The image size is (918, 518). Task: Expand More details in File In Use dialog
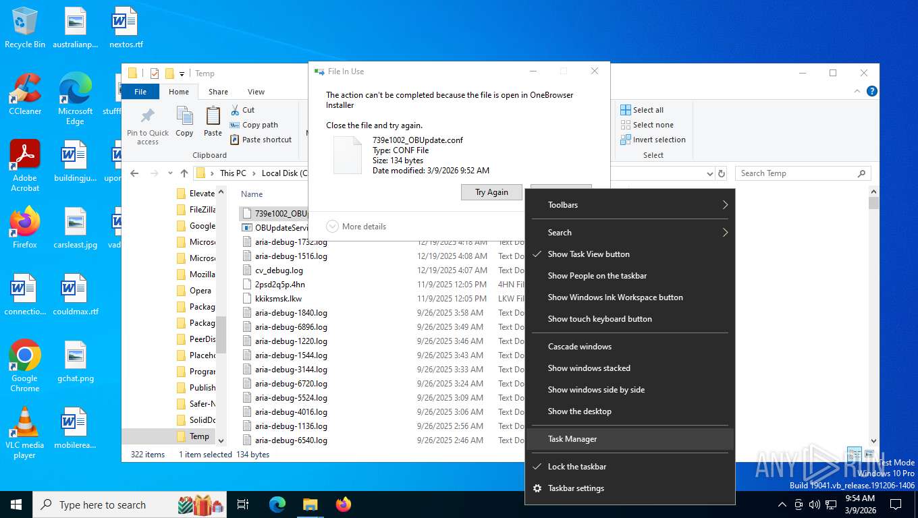coord(356,227)
